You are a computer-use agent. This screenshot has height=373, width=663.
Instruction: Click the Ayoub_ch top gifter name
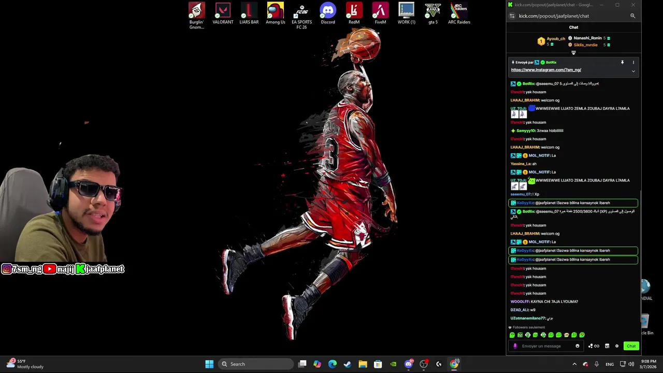pos(556,39)
